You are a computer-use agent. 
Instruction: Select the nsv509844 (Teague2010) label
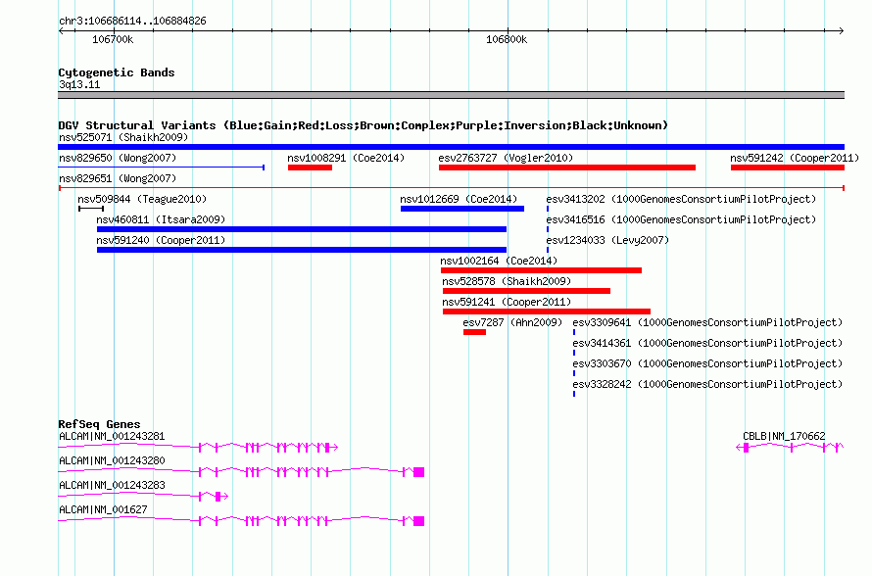click(x=142, y=199)
